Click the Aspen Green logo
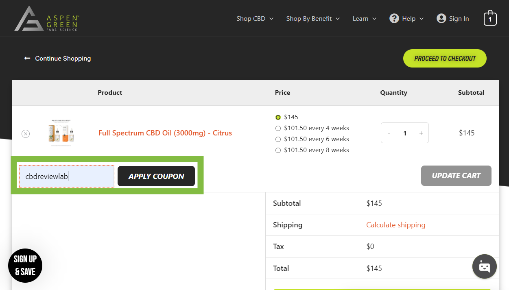The width and height of the screenshot is (509, 290). 47,18
